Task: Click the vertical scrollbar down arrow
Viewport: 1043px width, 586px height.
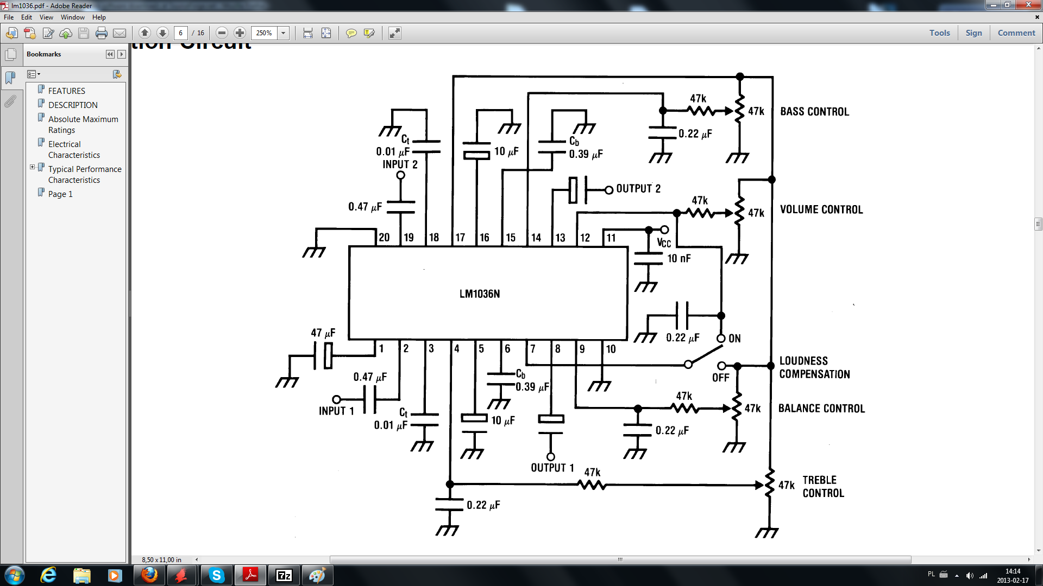Action: pyautogui.click(x=1038, y=550)
